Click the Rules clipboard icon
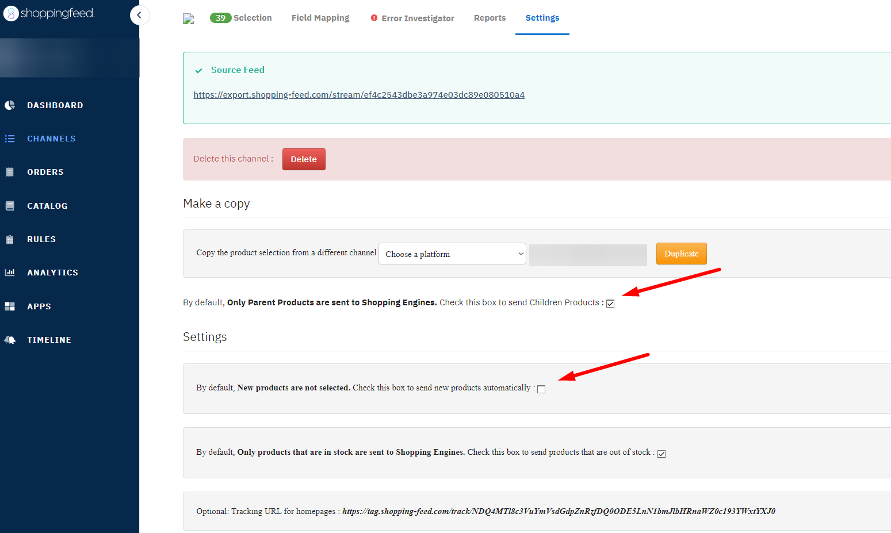This screenshot has height=533, width=891. coord(10,239)
